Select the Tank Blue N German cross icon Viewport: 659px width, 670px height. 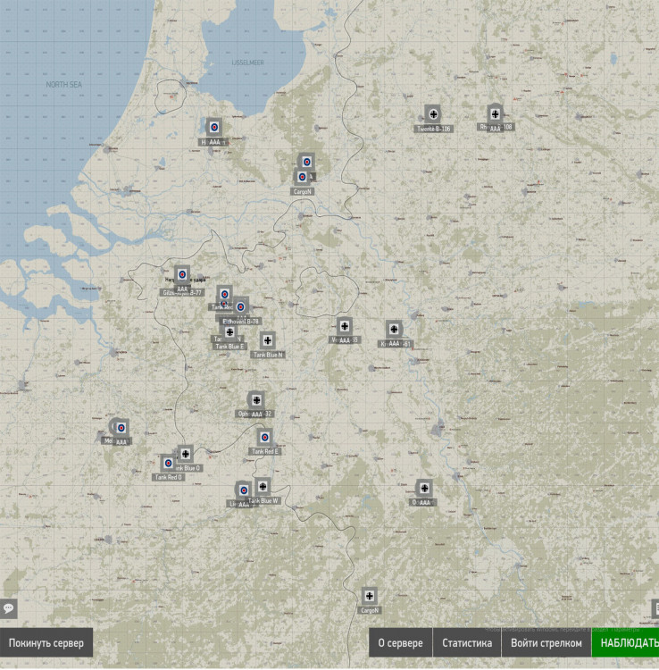pyautogui.click(x=267, y=340)
